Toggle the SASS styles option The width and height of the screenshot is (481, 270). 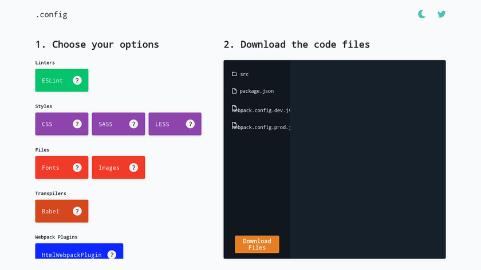107,124
